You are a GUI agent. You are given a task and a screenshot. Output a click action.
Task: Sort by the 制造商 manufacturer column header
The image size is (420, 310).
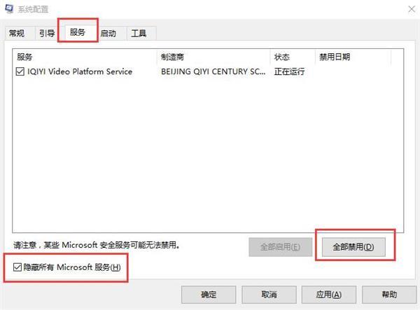(x=213, y=57)
